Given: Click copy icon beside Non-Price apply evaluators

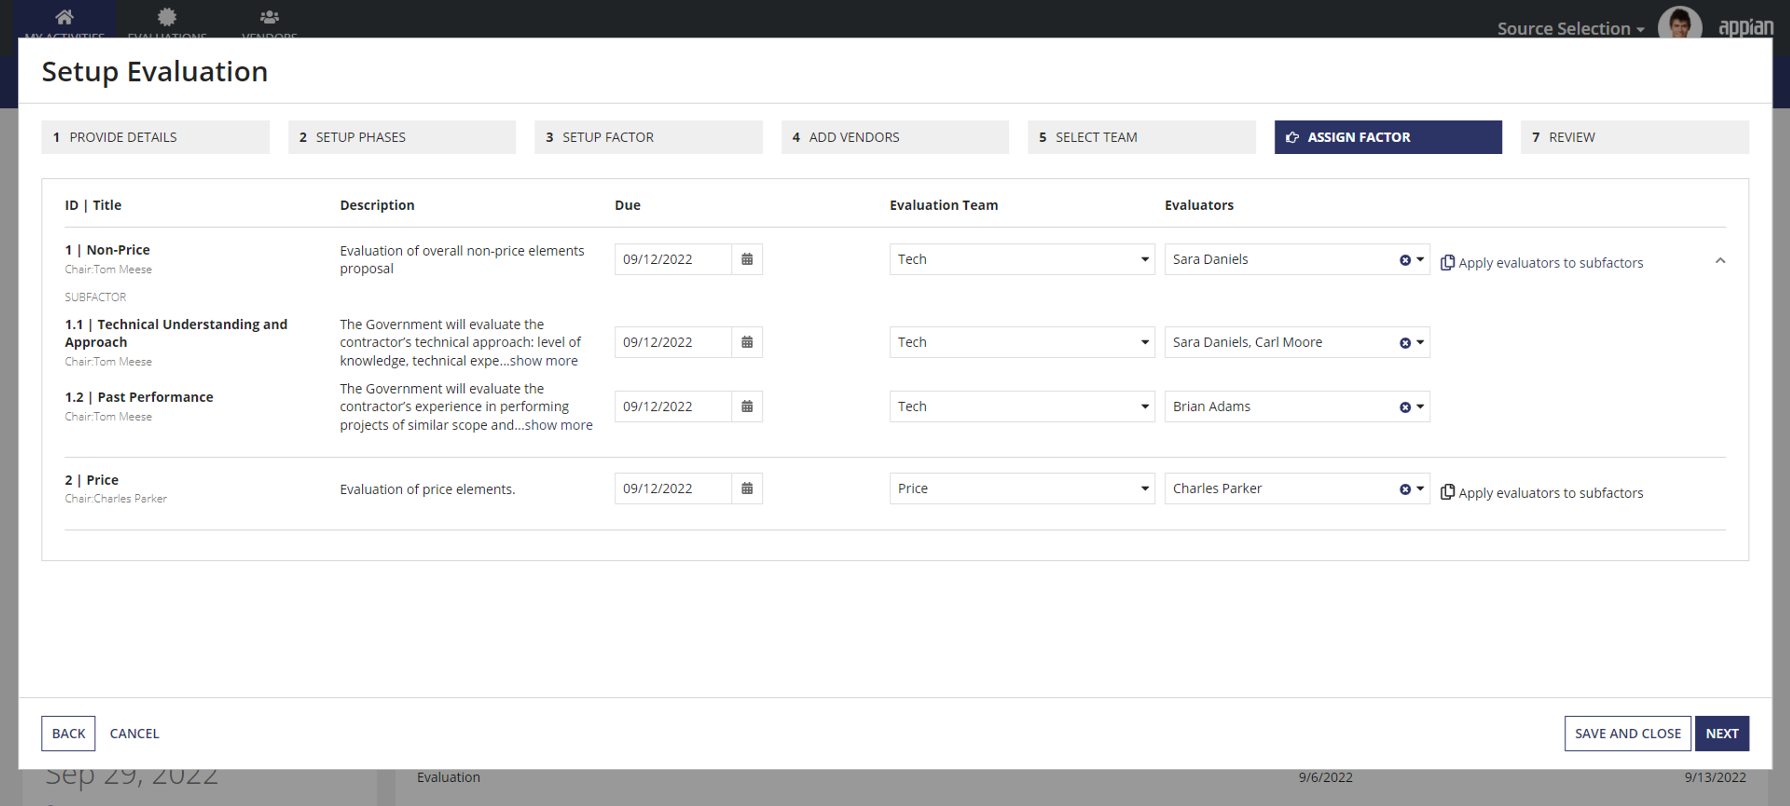Looking at the screenshot, I should coord(1447,262).
